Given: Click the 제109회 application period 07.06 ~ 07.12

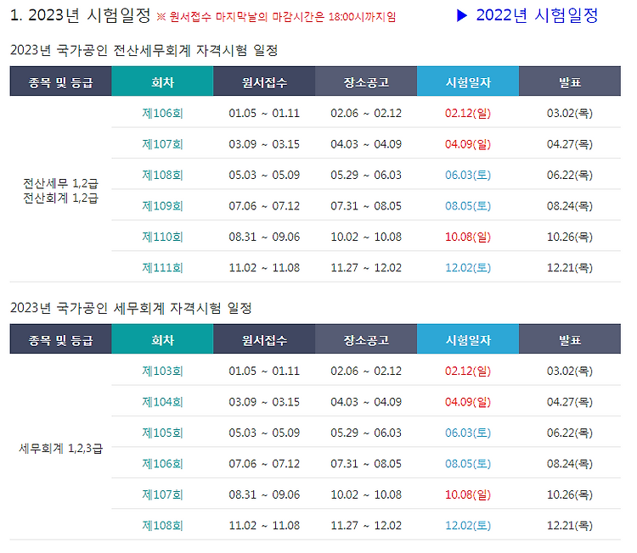Looking at the screenshot, I should click(x=264, y=206).
